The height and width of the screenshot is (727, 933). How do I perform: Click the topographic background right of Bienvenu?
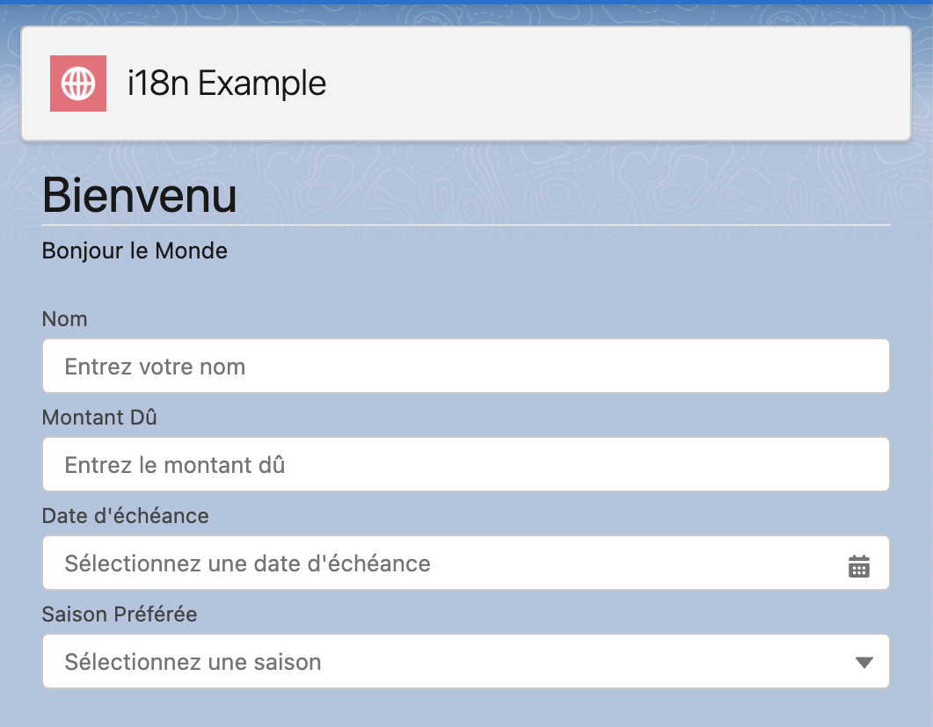(572, 189)
